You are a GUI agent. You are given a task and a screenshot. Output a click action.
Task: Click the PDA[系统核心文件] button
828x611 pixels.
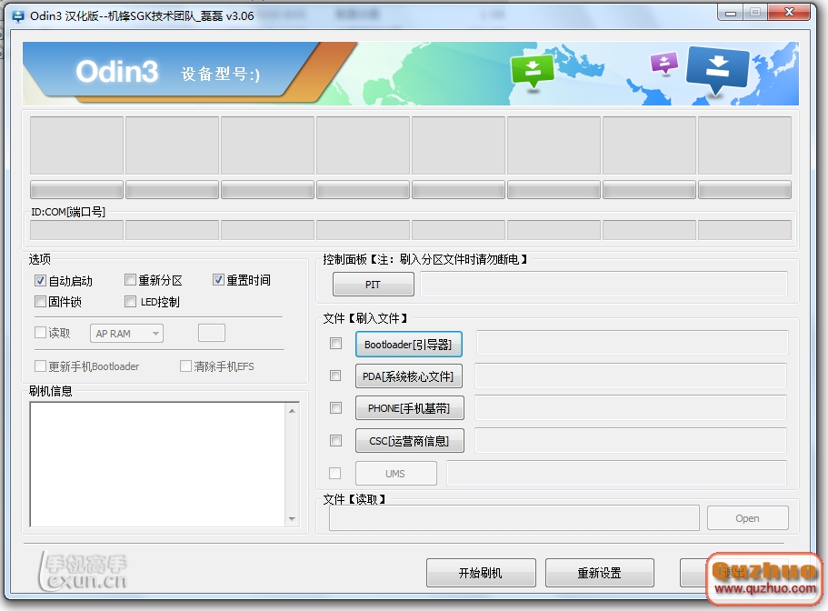click(x=409, y=376)
